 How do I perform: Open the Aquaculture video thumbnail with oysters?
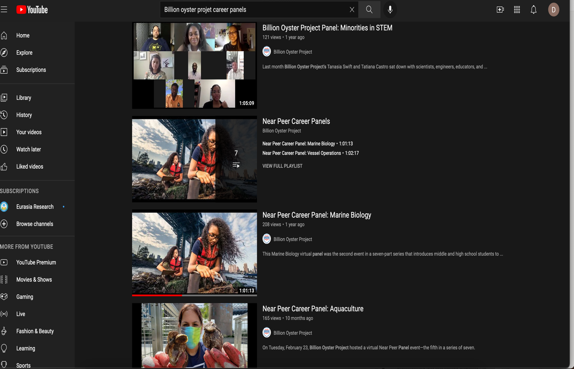[x=194, y=336]
